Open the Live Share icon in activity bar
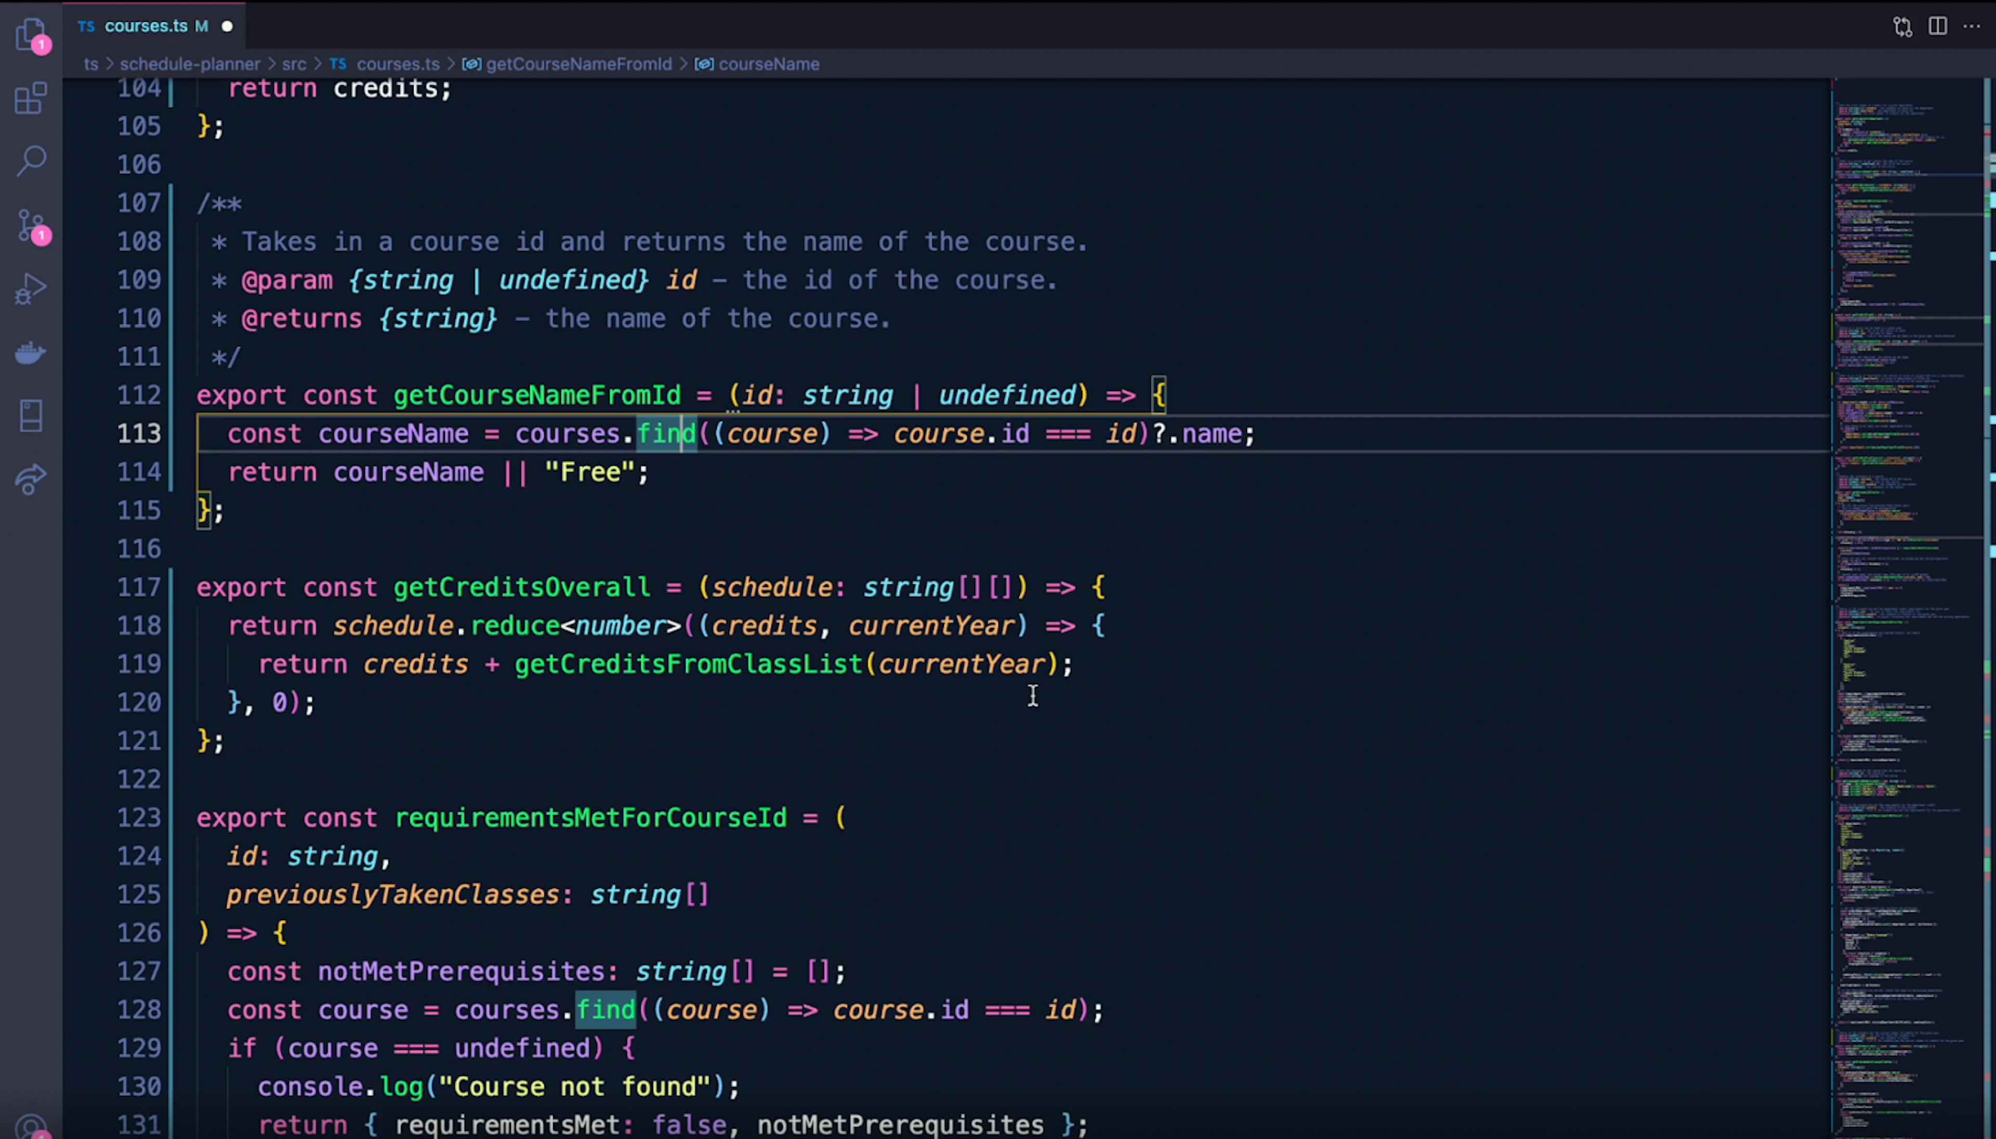Screen dimensions: 1996x1139 pos(31,479)
